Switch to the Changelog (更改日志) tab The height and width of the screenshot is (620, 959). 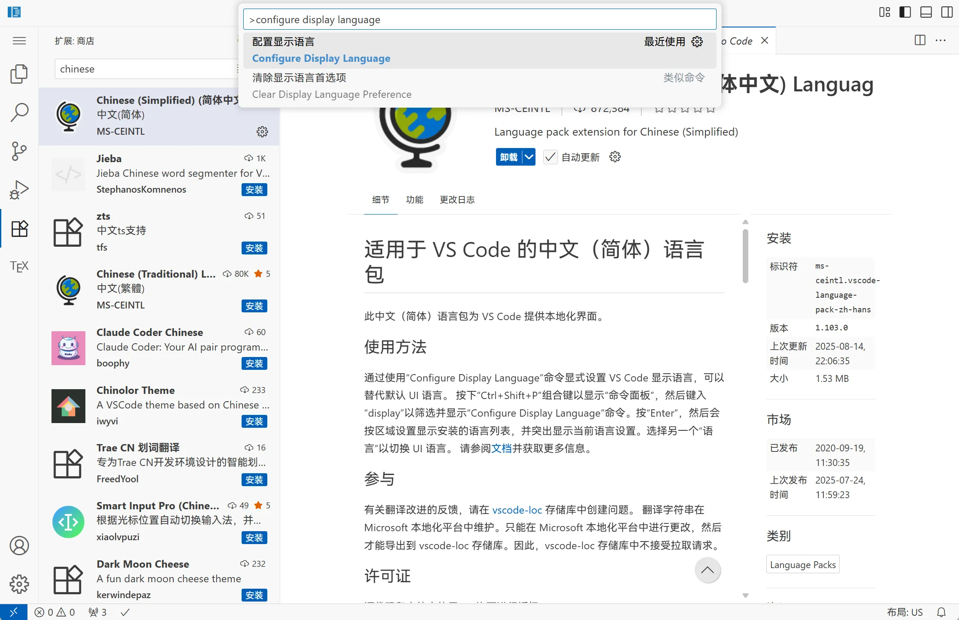click(x=457, y=200)
